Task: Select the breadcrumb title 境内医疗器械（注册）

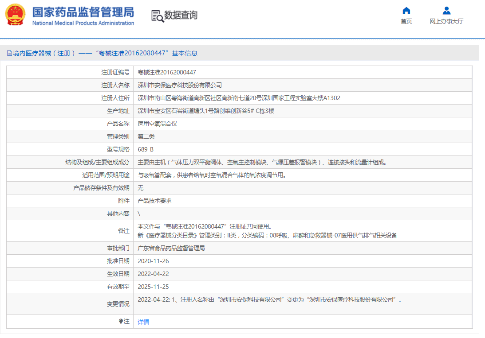Action: (44, 54)
